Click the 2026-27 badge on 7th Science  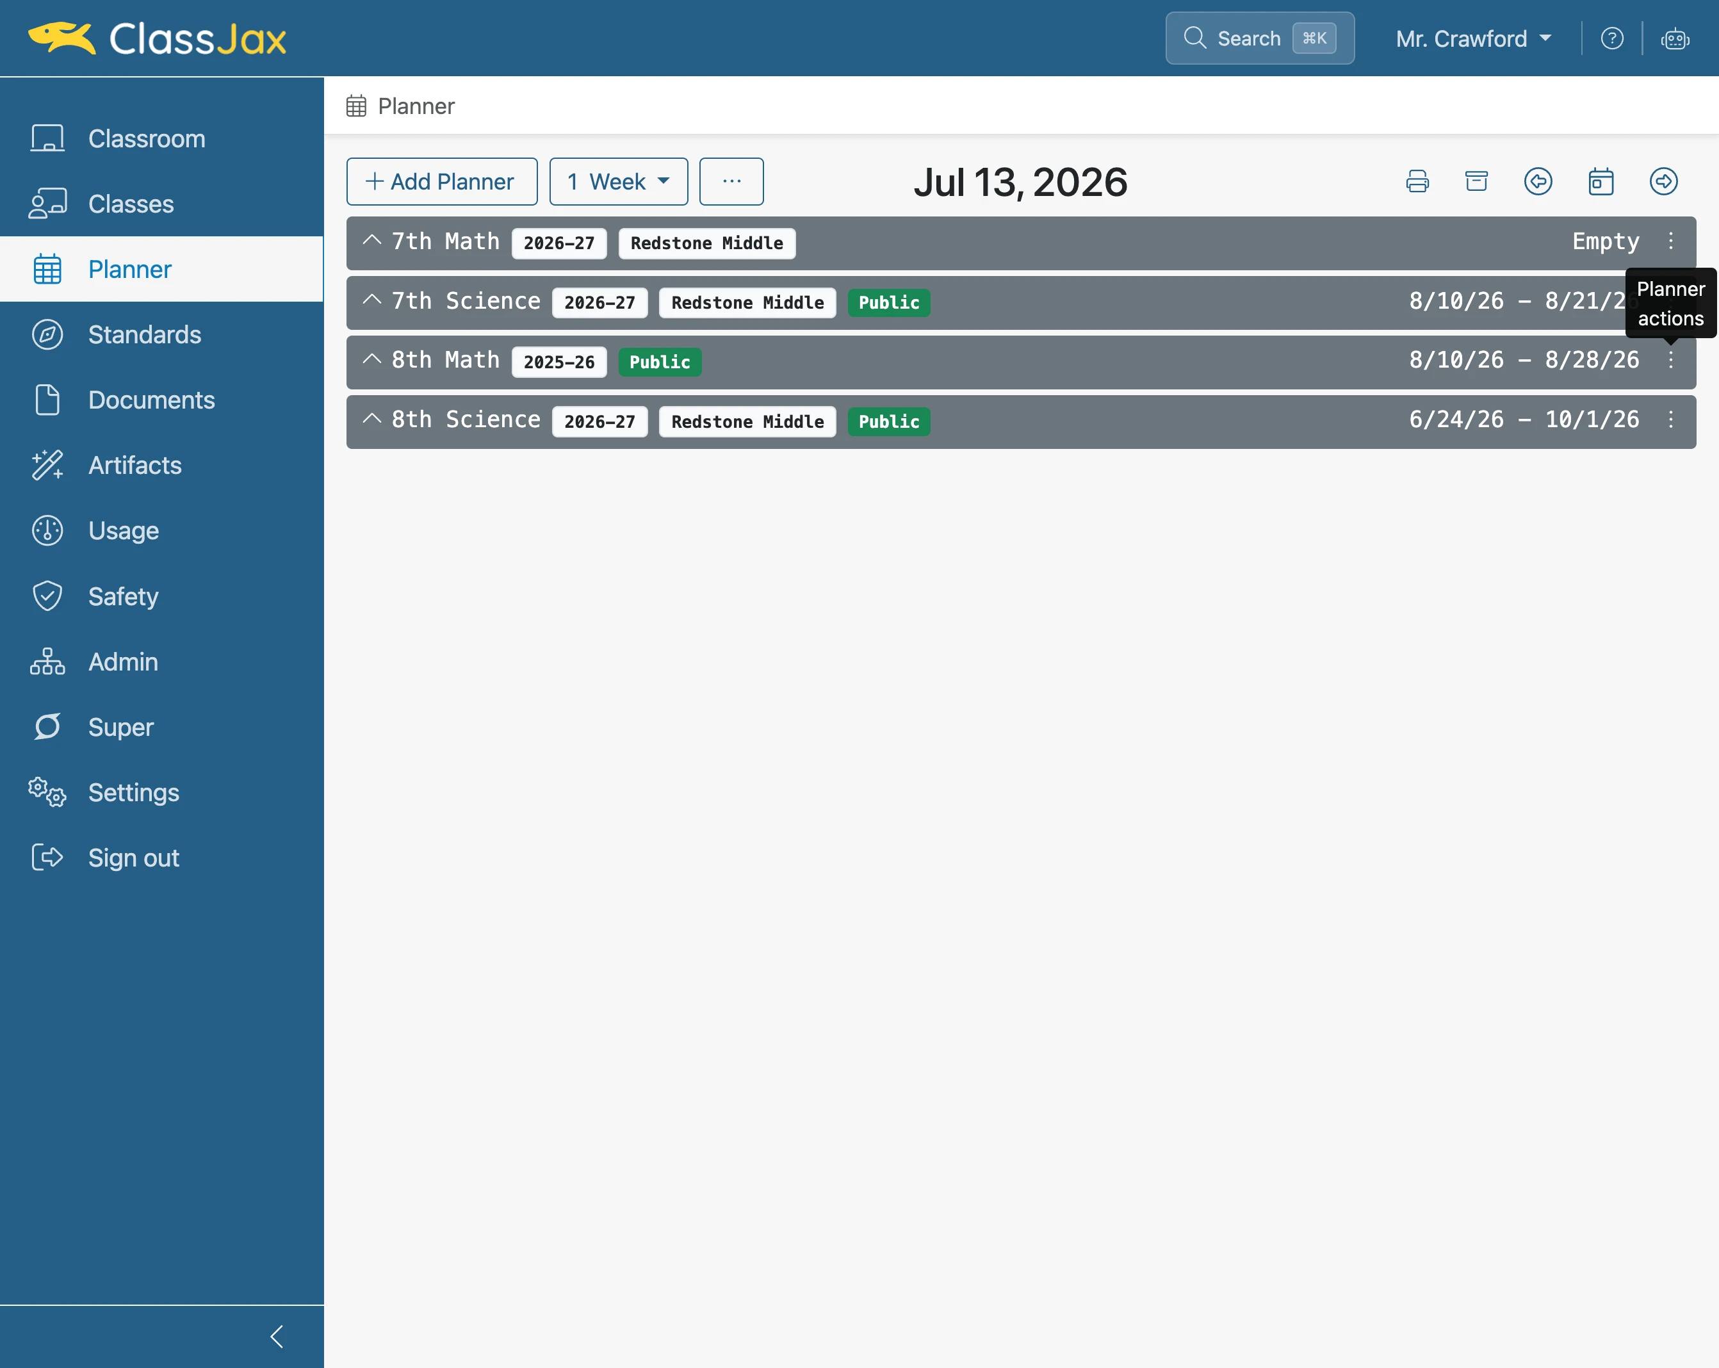point(599,303)
